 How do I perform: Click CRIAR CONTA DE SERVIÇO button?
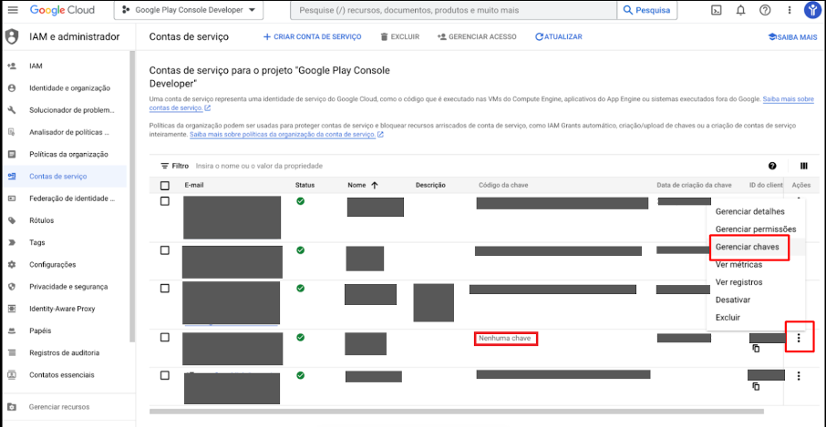[x=312, y=36]
